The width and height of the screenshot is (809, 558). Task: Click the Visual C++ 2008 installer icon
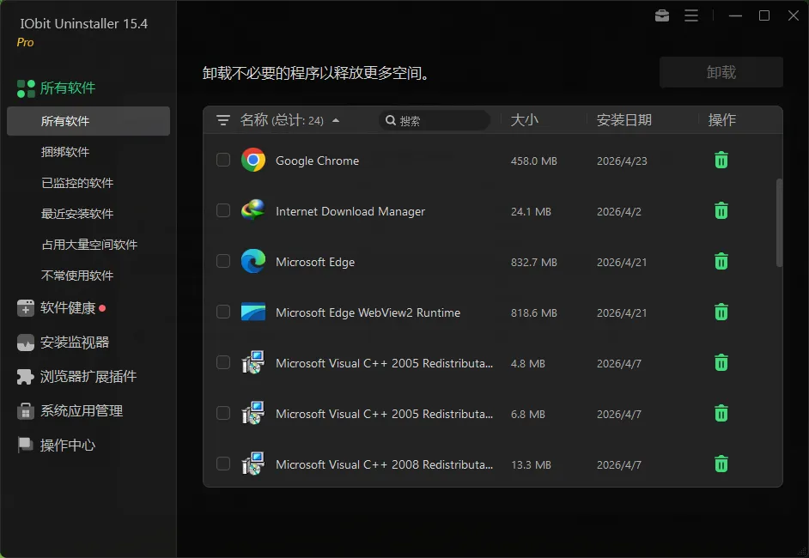tap(253, 464)
